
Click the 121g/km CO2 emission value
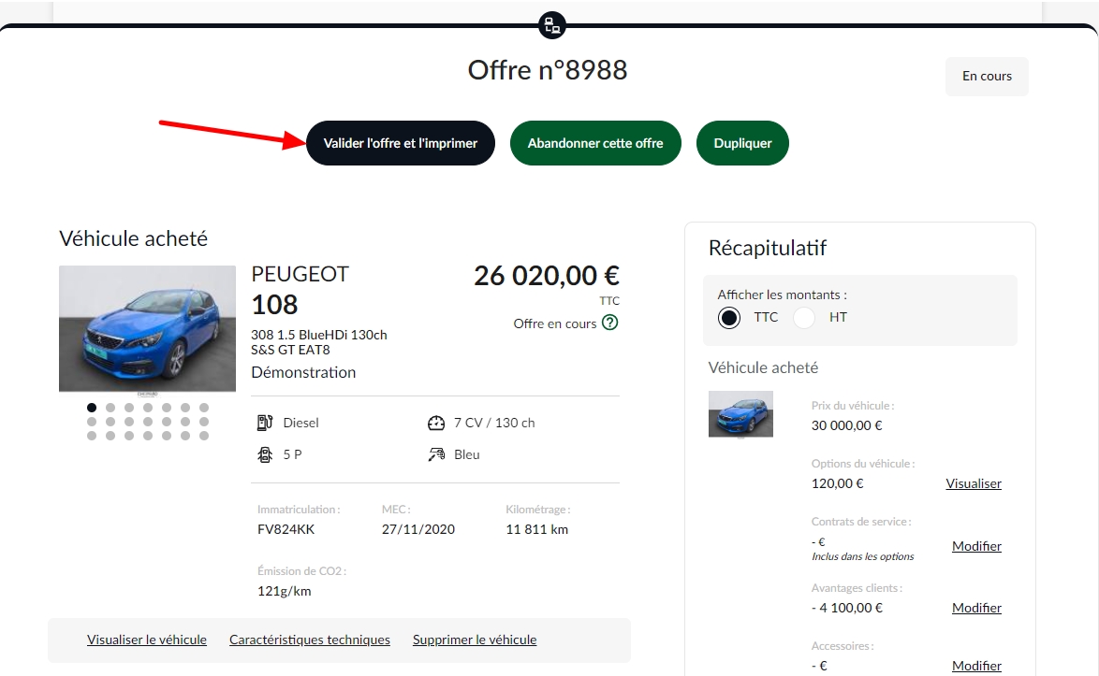284,591
